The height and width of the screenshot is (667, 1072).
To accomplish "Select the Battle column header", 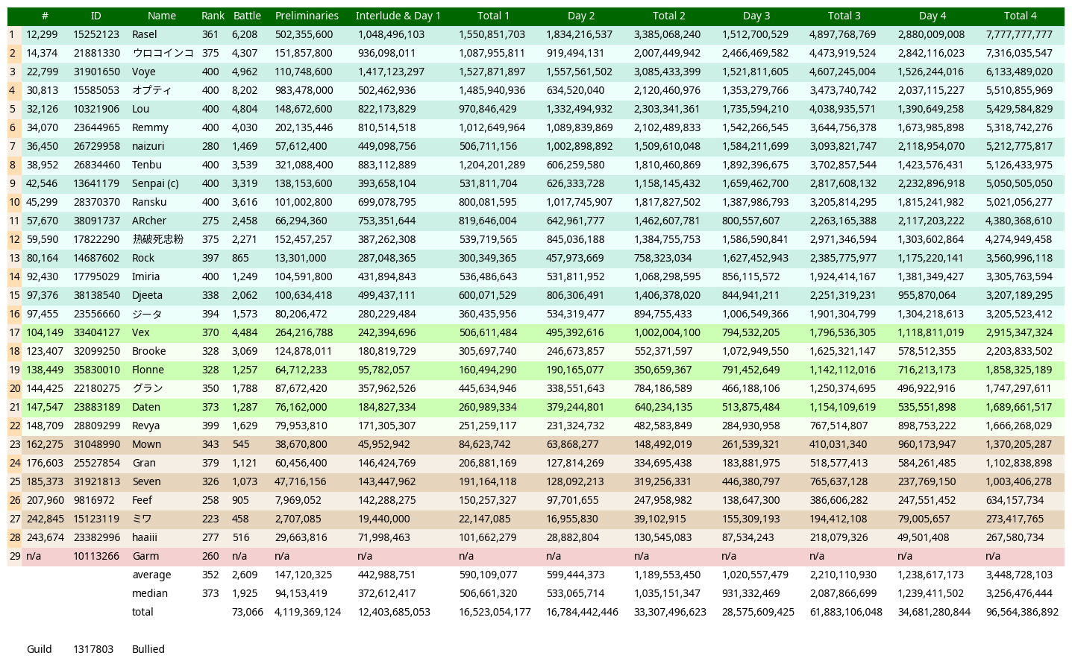I will [247, 16].
